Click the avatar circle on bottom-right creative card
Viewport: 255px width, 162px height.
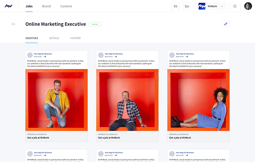(172, 154)
